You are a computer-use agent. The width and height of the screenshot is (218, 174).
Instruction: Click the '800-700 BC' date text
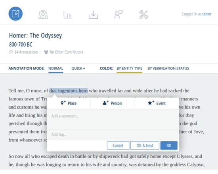[21, 45]
